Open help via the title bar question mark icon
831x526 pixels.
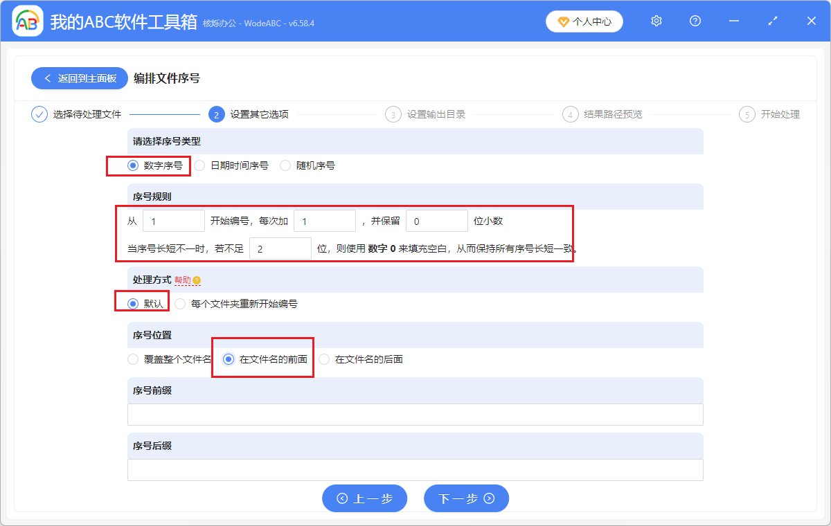695,21
